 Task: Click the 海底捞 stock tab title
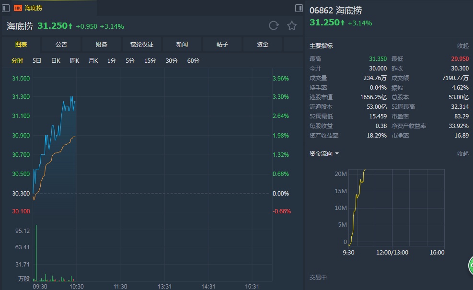[34, 8]
